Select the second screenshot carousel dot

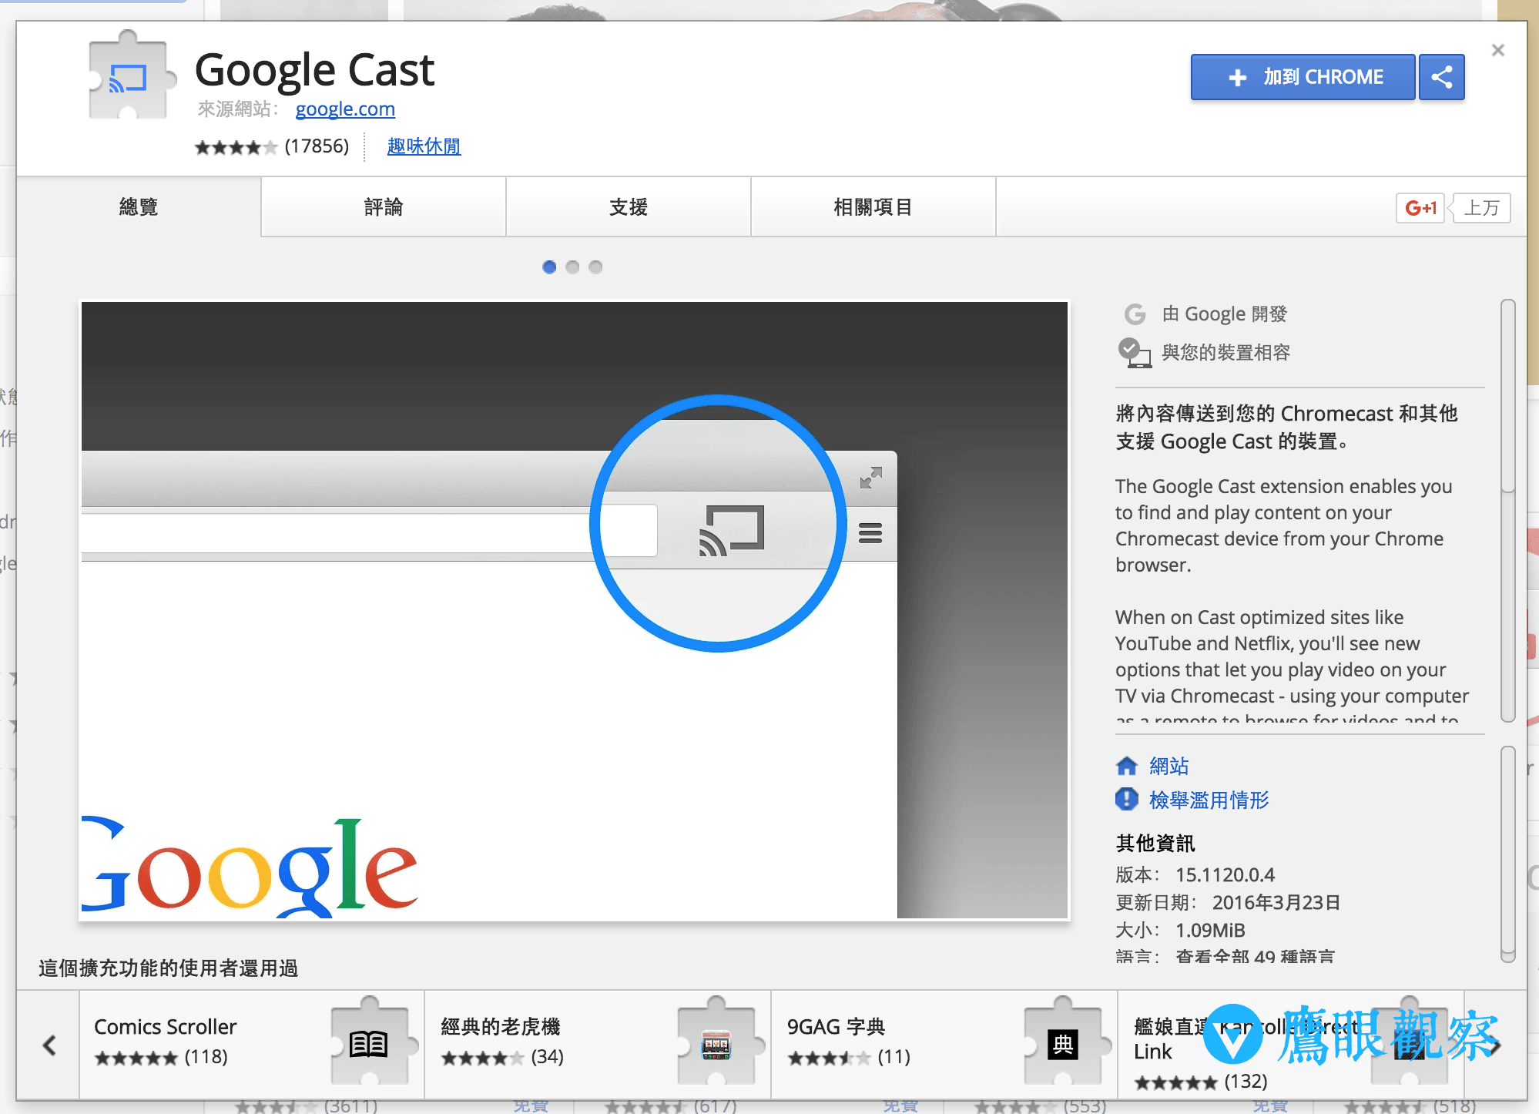pos(572,267)
